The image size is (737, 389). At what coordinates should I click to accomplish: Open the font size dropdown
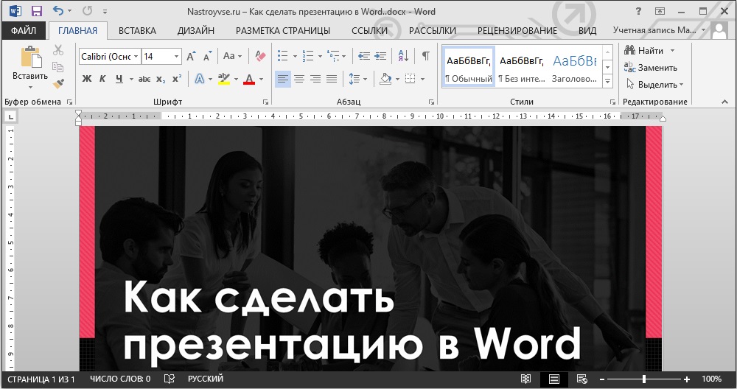177,57
